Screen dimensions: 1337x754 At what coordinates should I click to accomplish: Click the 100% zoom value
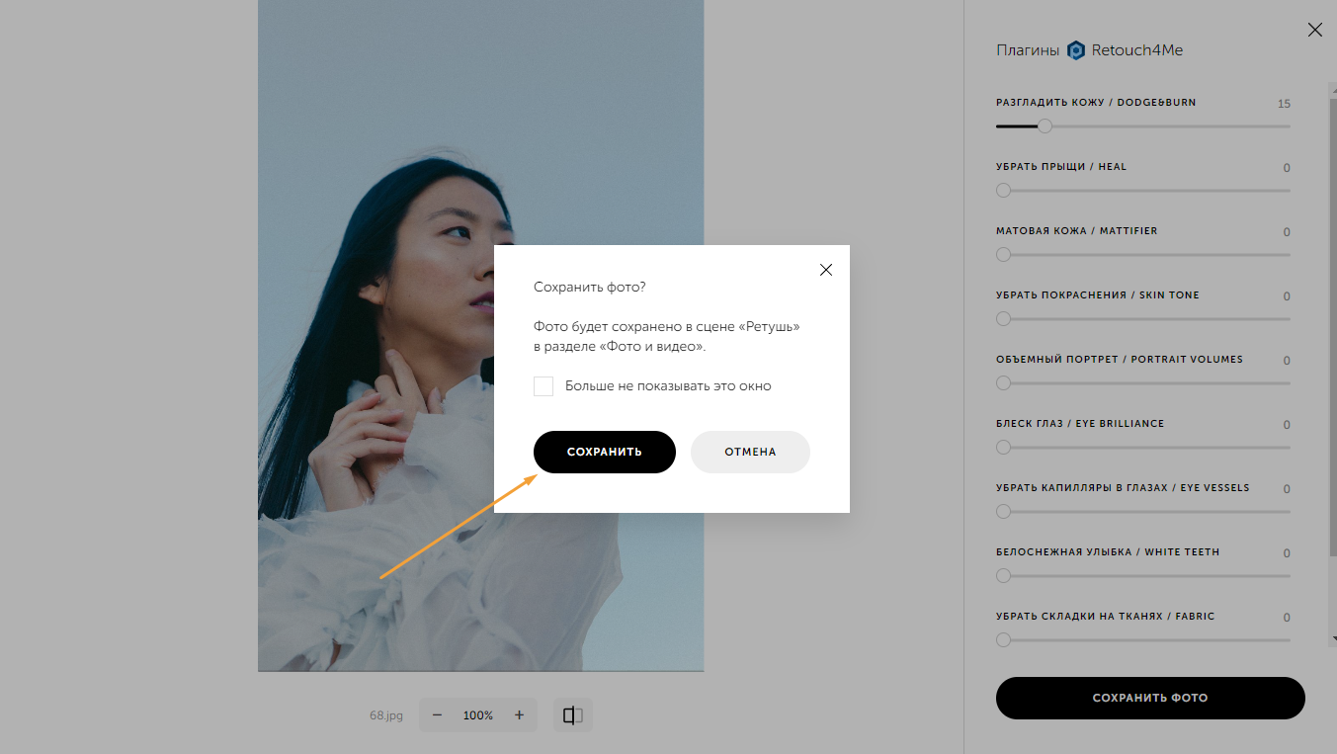pos(478,715)
